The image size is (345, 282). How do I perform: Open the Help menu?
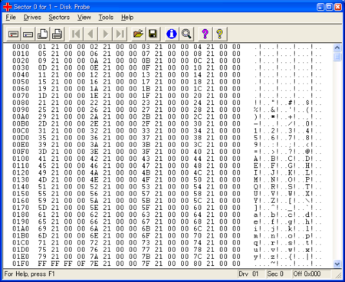click(127, 18)
